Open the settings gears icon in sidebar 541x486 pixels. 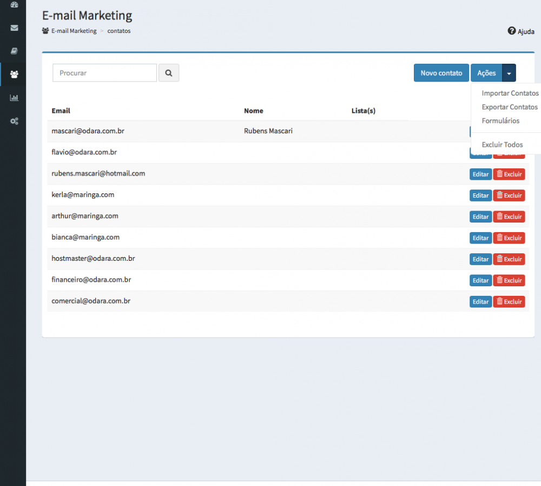[x=14, y=121]
